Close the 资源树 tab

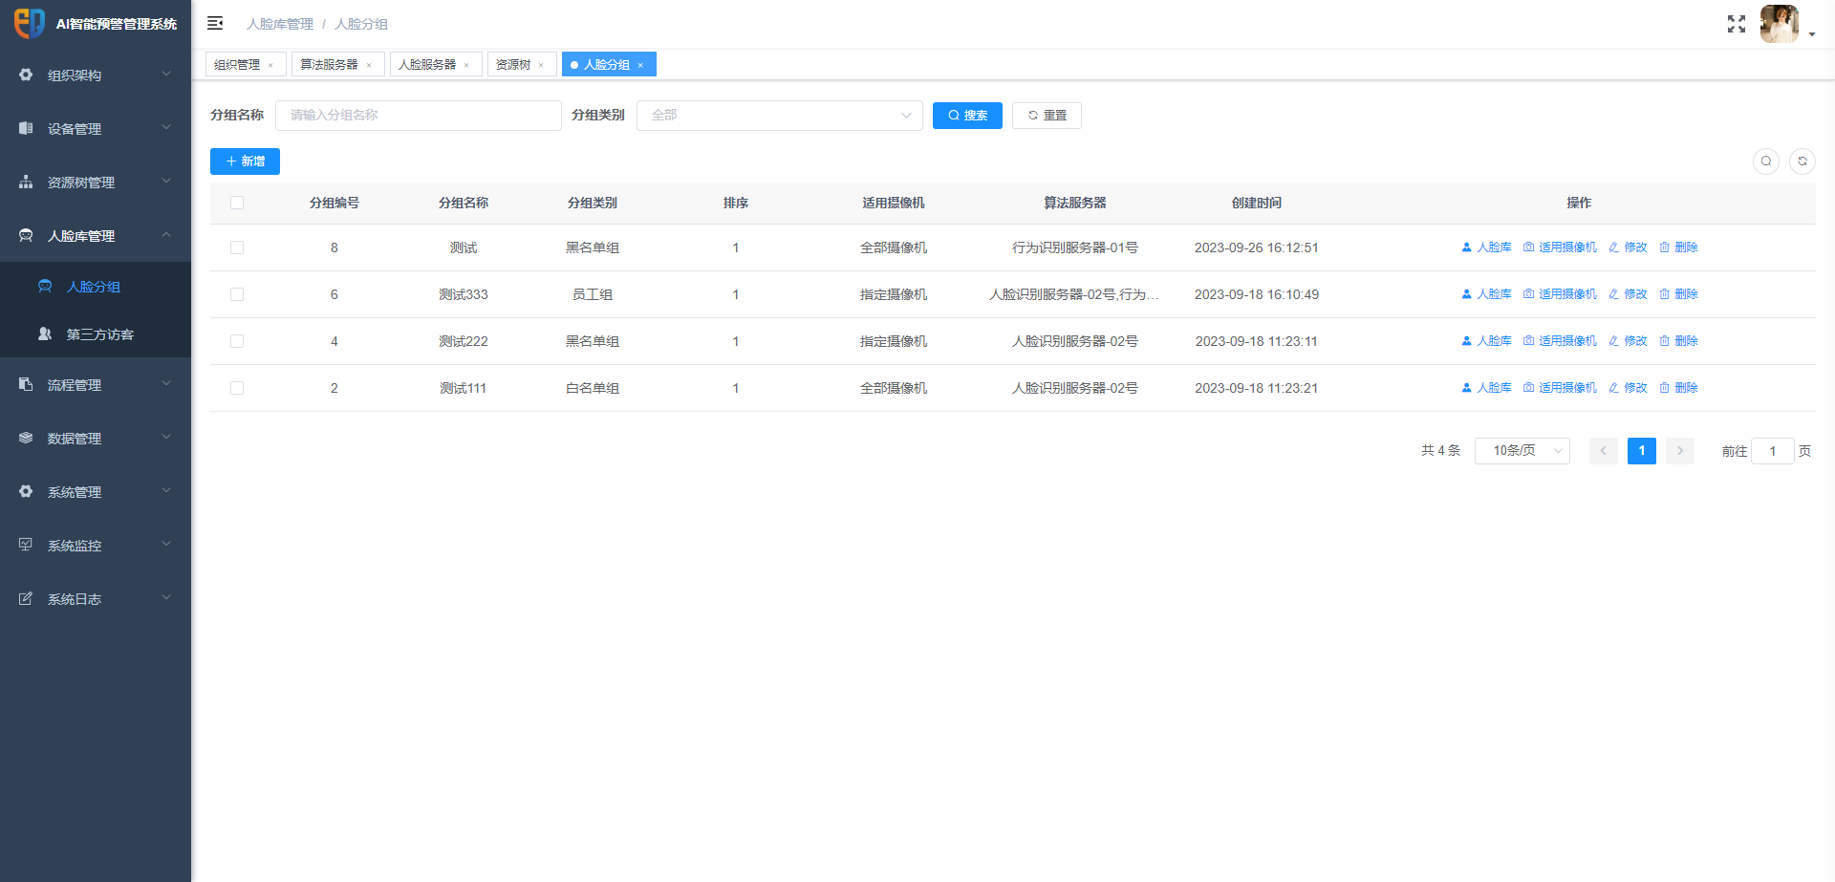(541, 65)
